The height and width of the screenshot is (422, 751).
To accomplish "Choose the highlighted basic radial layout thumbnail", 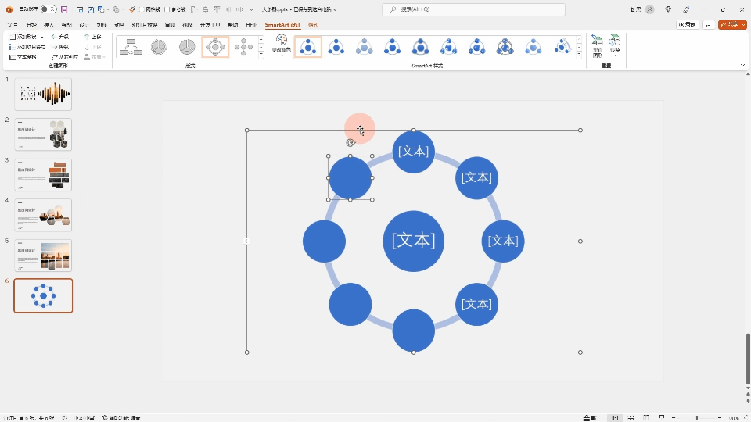I will [215, 47].
